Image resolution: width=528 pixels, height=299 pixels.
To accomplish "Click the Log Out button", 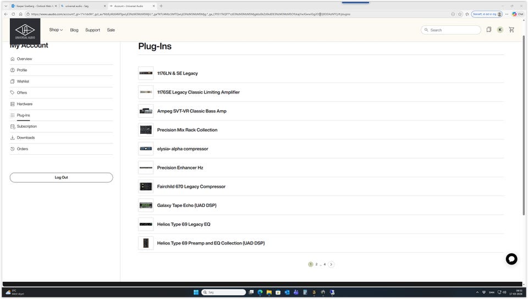I will pyautogui.click(x=61, y=177).
